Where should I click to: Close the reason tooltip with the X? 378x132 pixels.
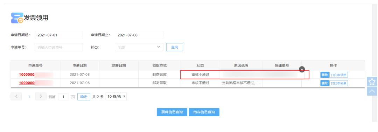pos(302,69)
